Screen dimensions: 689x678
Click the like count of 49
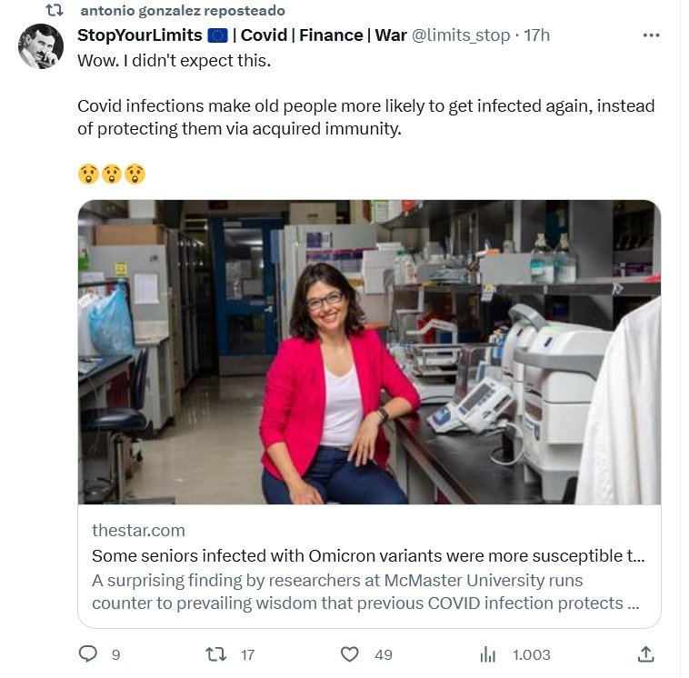click(383, 654)
